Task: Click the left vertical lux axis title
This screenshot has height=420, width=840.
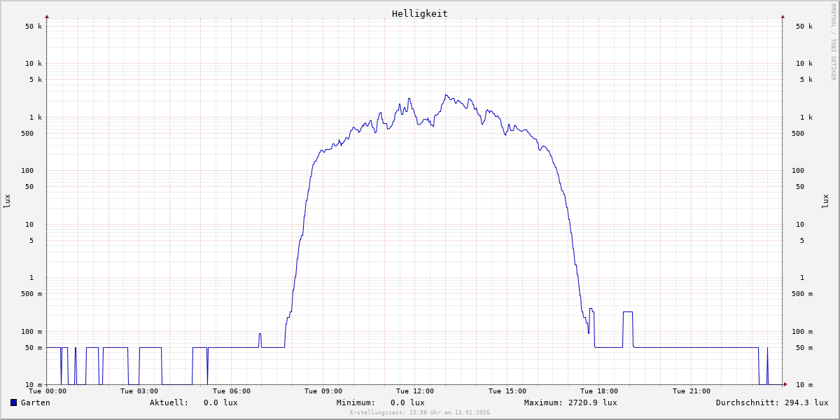Action: click(x=7, y=201)
